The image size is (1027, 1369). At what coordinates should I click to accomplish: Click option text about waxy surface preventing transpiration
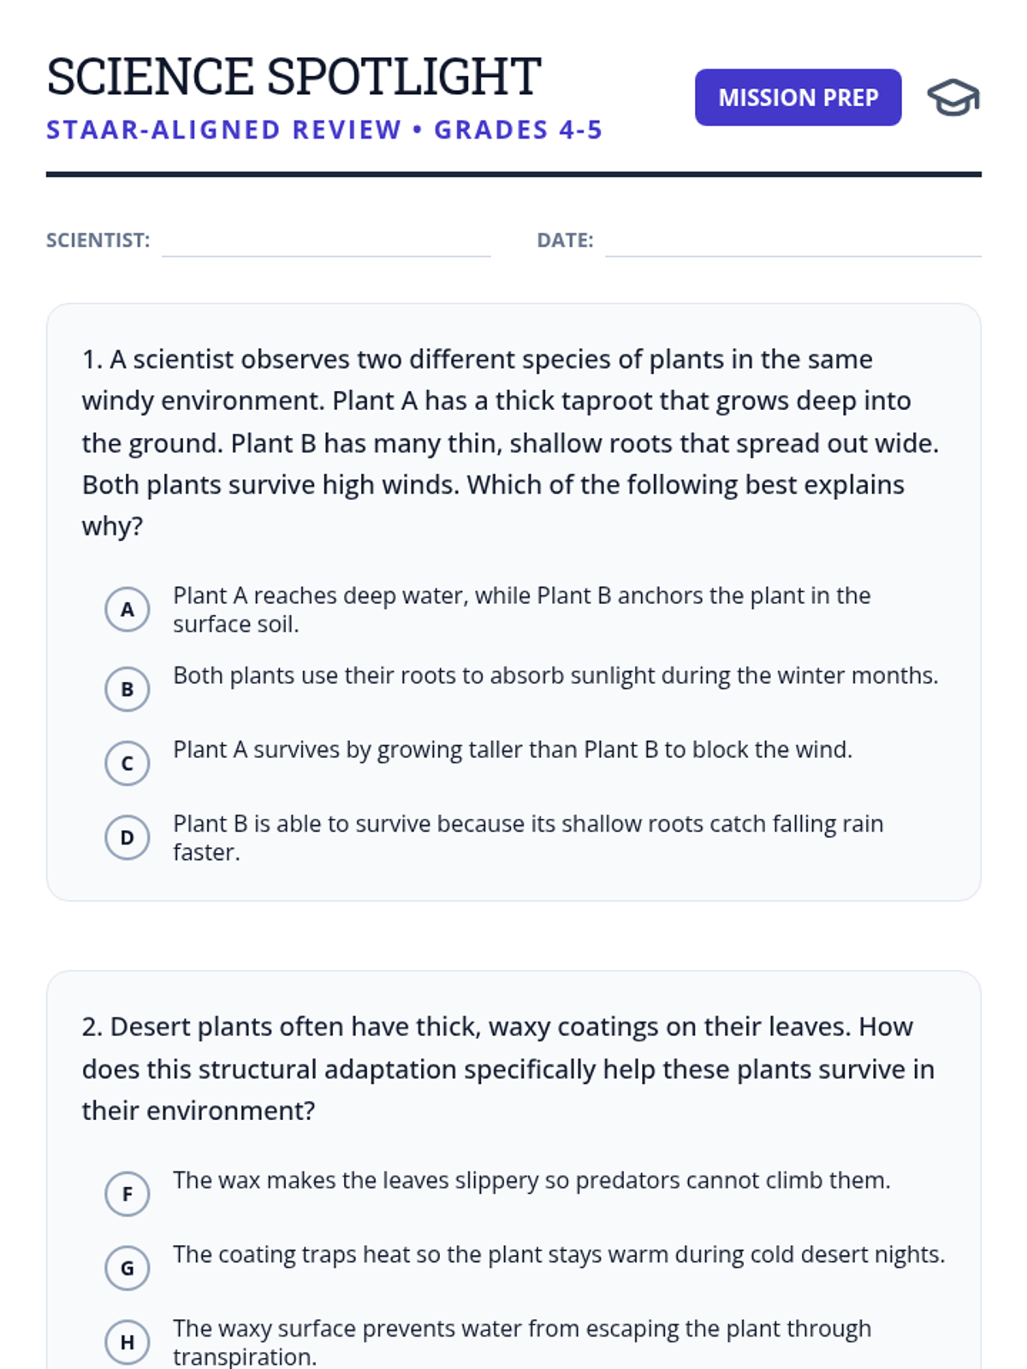pos(522,1342)
